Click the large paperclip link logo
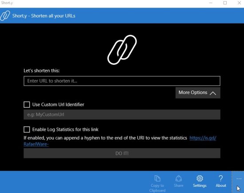The height and width of the screenshot is (193, 244). (x=122, y=50)
